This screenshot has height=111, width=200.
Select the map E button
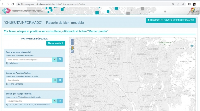(x=72, y=51)
